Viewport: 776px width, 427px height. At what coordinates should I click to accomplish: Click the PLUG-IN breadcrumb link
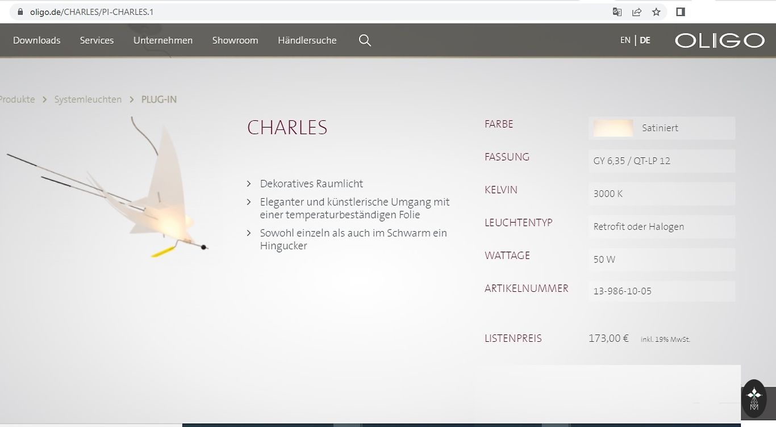(x=158, y=99)
